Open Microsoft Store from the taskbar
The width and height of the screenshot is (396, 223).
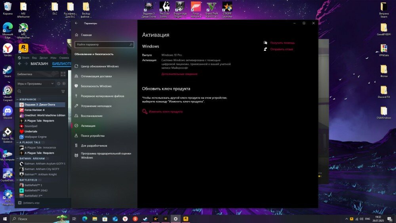click(105, 219)
